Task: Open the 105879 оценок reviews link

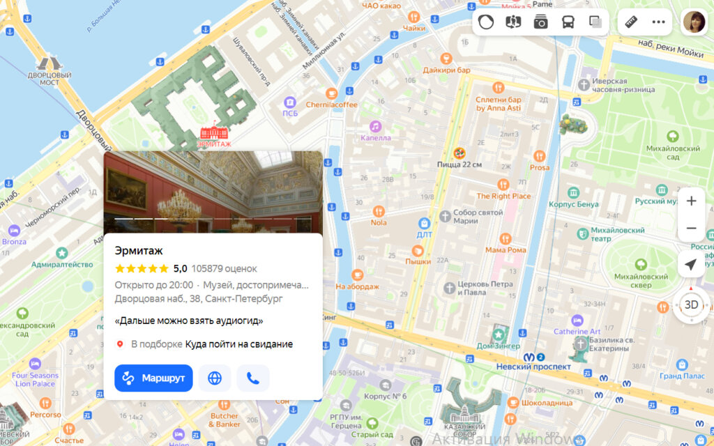Action: click(x=224, y=268)
